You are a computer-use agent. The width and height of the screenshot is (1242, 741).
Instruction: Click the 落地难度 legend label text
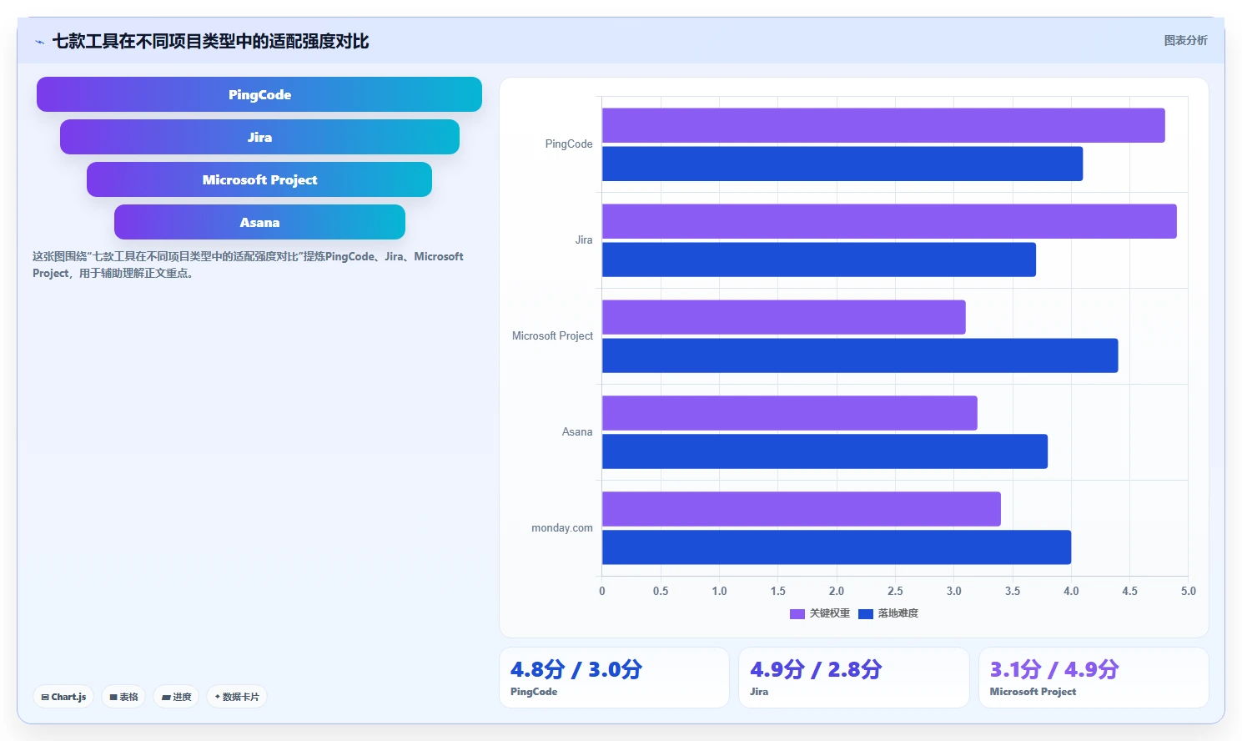coord(898,613)
